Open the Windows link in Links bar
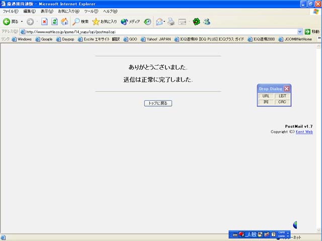The image size is (322, 241). click(22, 39)
